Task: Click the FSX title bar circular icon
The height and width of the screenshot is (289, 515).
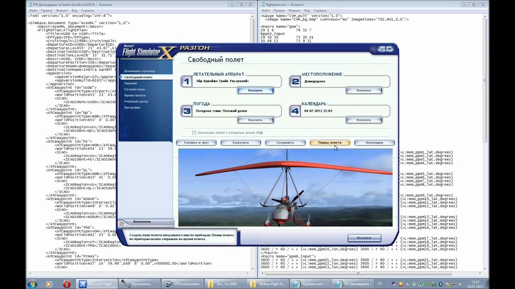Action: 373,49
